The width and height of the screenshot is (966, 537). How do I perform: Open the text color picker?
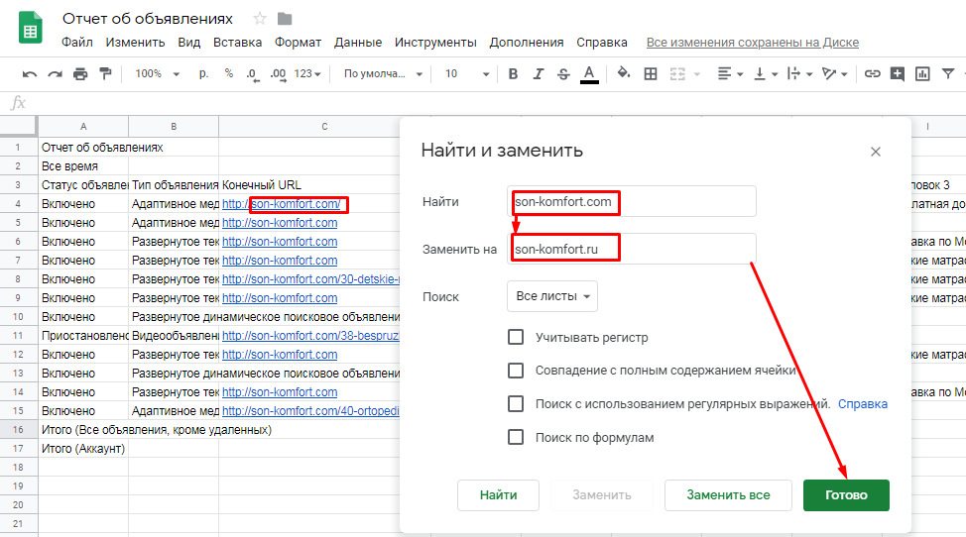tap(589, 73)
